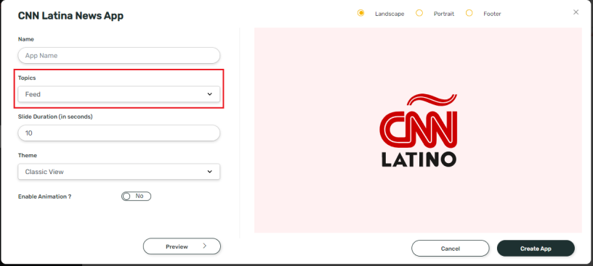Open the Theme Classic View dropdown
Image resolution: width=593 pixels, height=266 pixels.
(x=118, y=172)
